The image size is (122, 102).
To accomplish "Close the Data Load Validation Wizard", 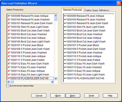I will (119, 3).
